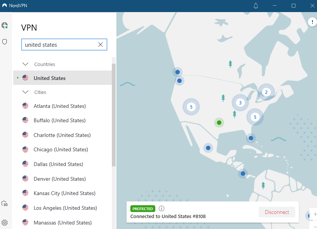Open the VPN globe tab in the sidebar
Image resolution: width=317 pixels, height=229 pixels.
[5, 25]
